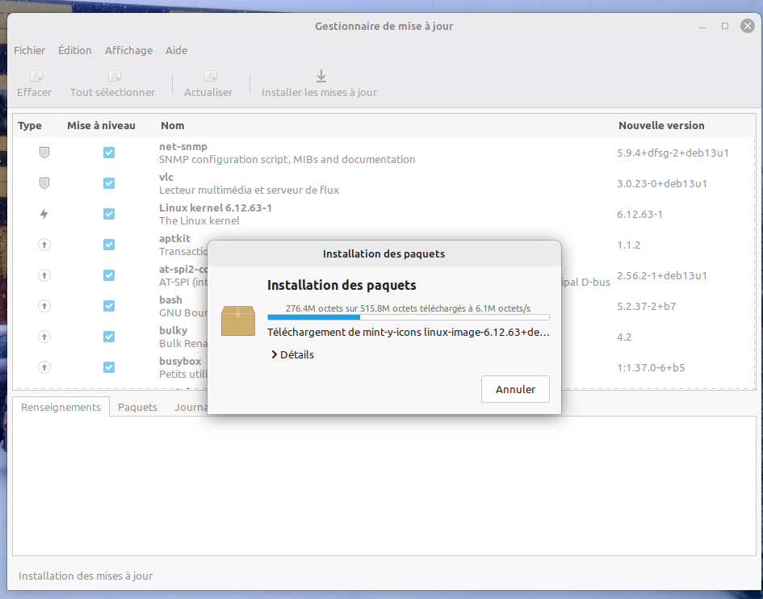
Task: Toggle the Linux kernel 6.12.63-1 checkbox
Action: [x=109, y=214]
